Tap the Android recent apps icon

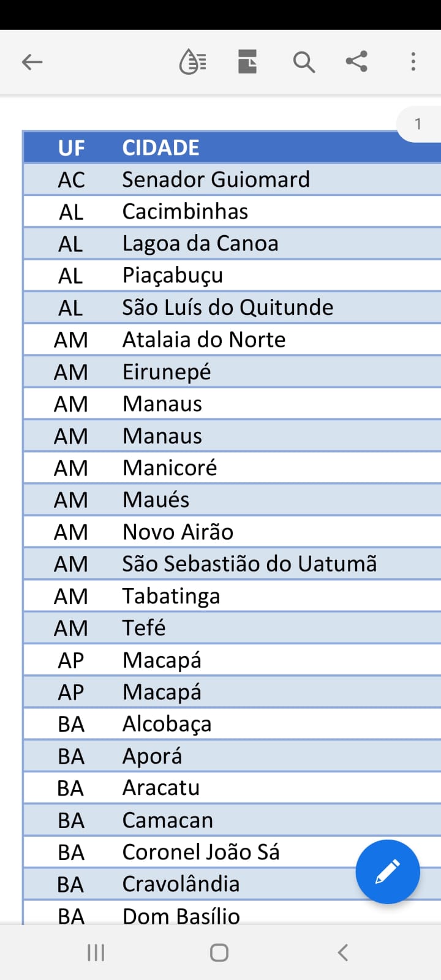tap(96, 952)
